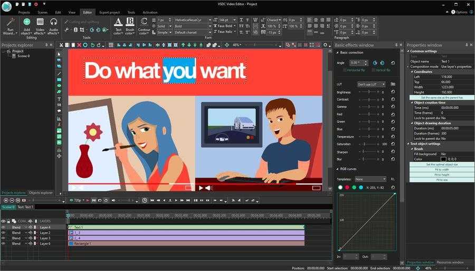
Task: Open the font name HelveticaNeueCyr dropdown
Action: point(193,20)
